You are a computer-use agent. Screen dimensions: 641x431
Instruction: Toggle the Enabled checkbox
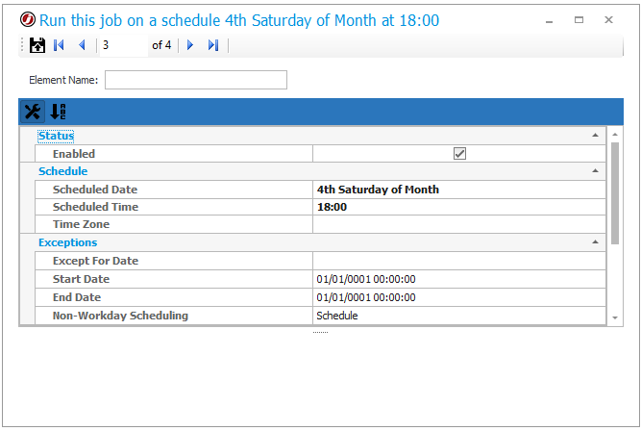459,154
